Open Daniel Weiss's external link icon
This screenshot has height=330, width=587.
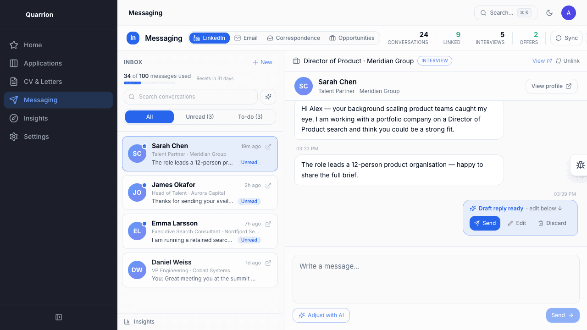pyautogui.click(x=268, y=263)
